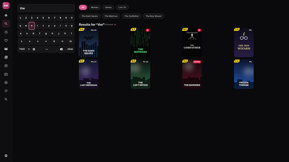Viewport: 289px width, 162px height.
Task: Tap the 'k' key
Action: point(65,34)
